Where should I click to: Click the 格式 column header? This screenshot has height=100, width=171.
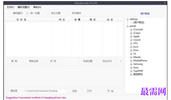point(93,20)
